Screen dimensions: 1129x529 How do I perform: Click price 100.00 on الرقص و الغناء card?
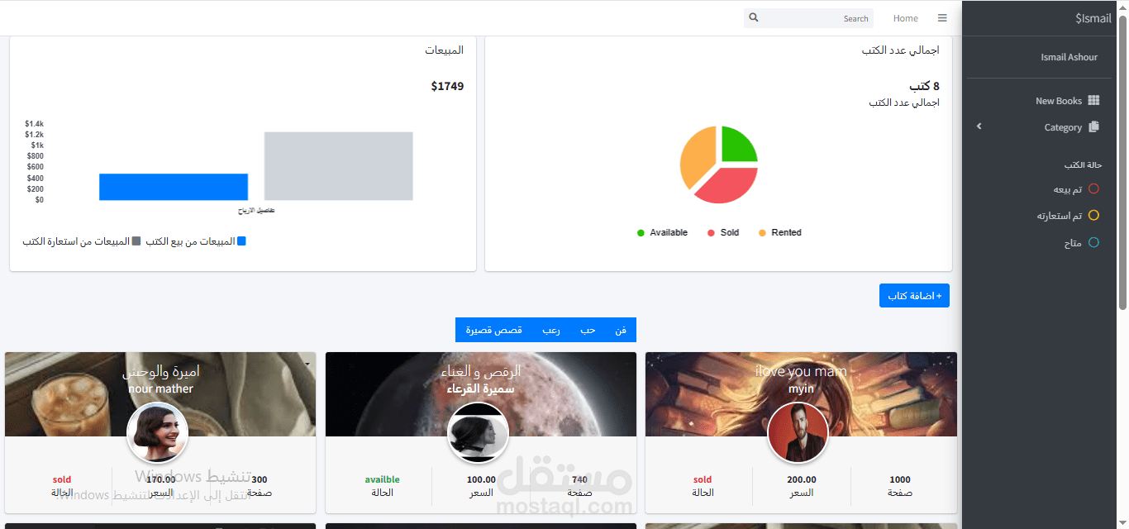click(481, 479)
